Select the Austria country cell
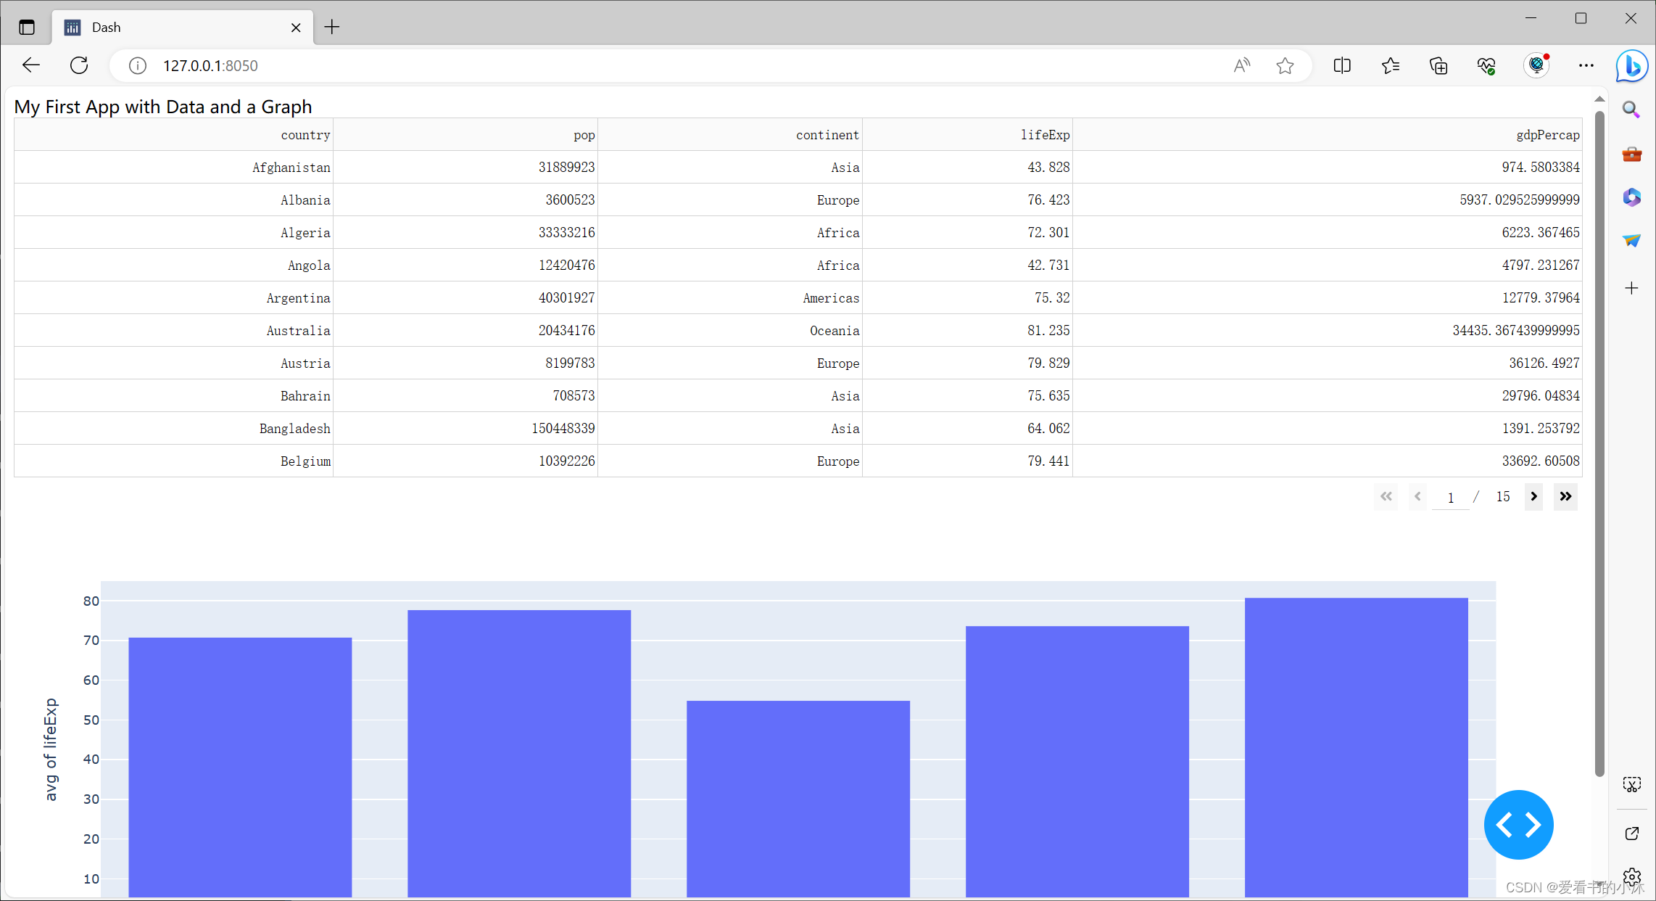1656x901 pixels. coord(173,363)
